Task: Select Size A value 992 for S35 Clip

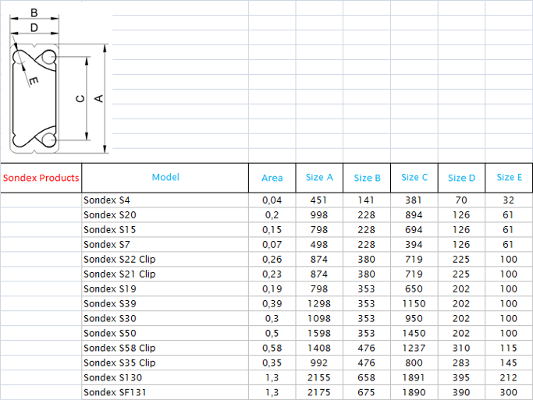Action: 319,363
